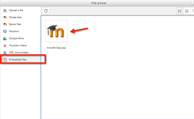The width and height of the screenshot is (194, 119).
Task: Click the Dropbox icon
Action: pos(5,31)
